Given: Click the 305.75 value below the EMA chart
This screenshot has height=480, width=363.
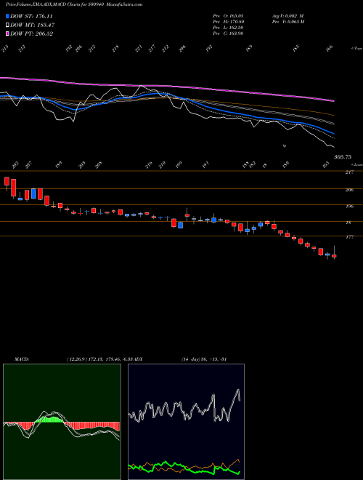Looking at the screenshot, I should pos(343,157).
